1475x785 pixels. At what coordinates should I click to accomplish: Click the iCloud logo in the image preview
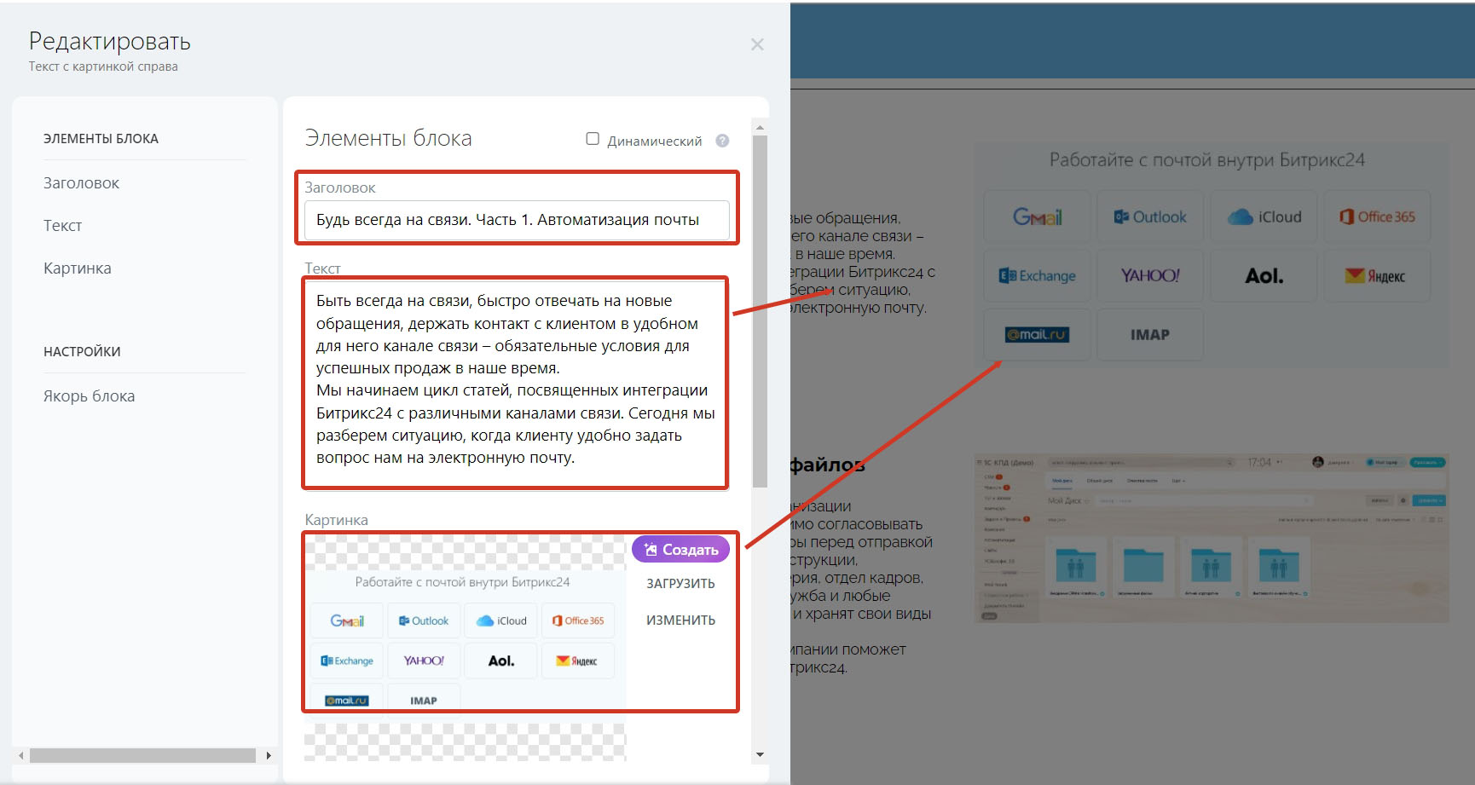click(501, 620)
